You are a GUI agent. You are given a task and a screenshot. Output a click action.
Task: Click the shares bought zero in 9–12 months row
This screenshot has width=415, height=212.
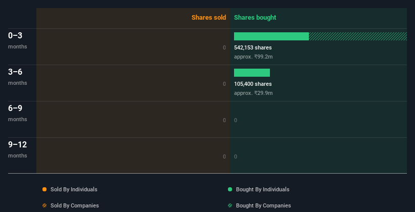(236, 156)
